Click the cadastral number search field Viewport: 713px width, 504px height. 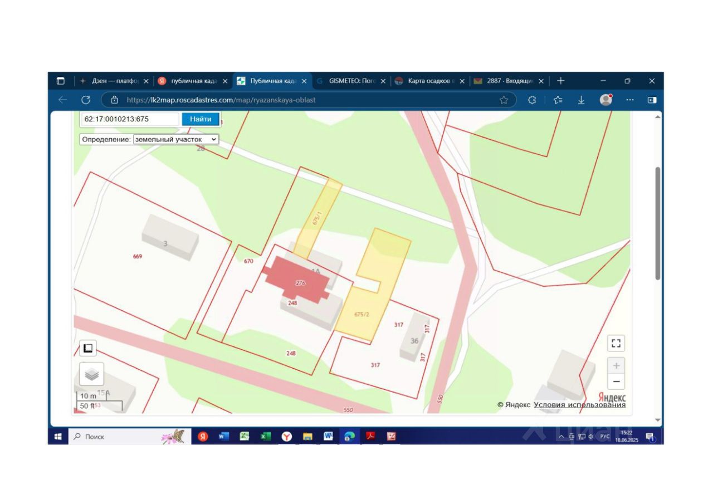130,119
